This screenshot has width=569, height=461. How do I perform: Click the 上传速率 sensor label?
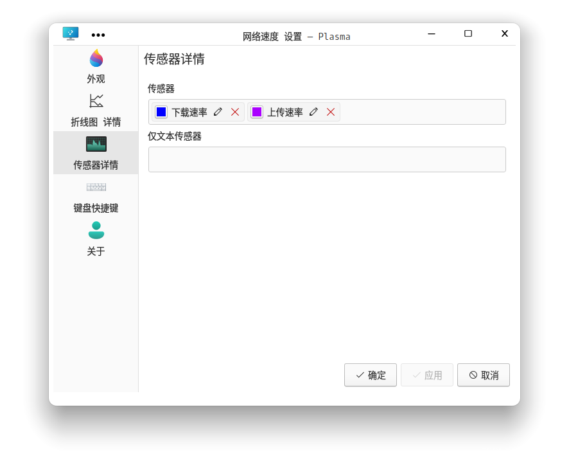[x=285, y=113]
